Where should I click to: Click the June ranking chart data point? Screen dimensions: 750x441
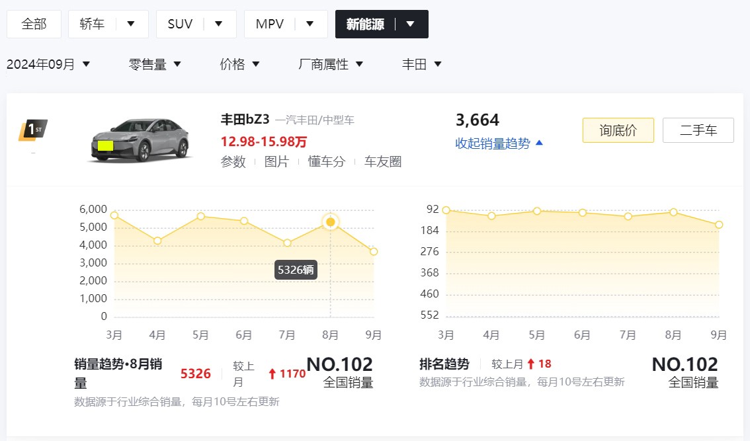[x=582, y=212]
